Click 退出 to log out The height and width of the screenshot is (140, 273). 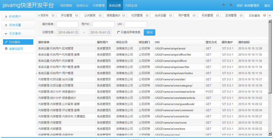tap(267, 5)
